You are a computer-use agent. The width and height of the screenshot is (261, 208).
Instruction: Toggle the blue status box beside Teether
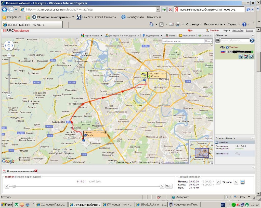(227, 47)
